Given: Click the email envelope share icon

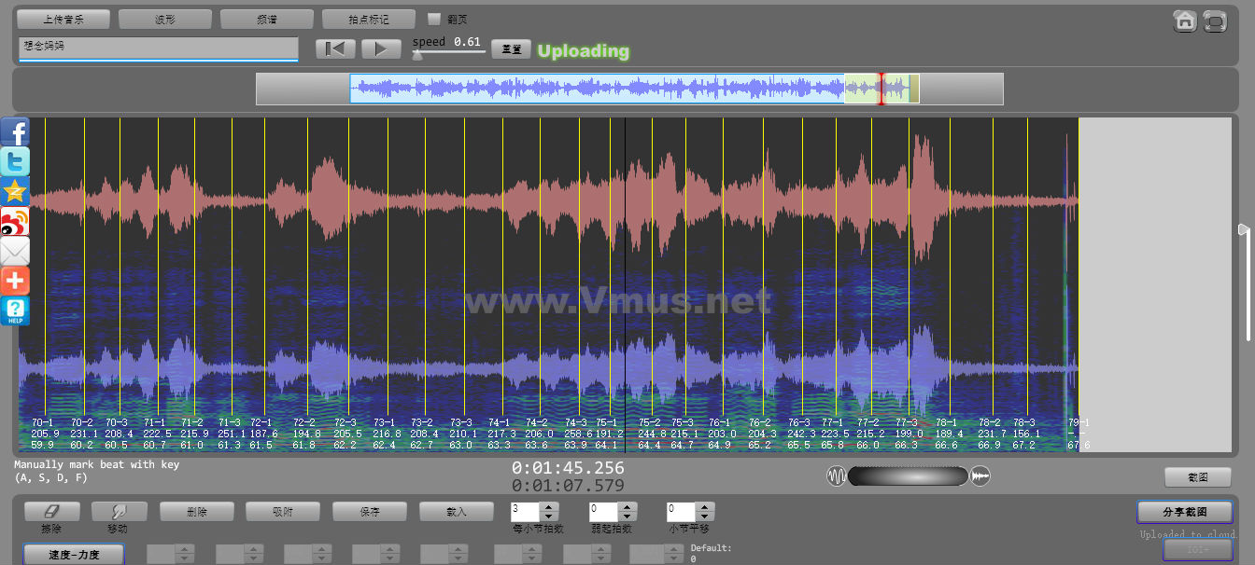Looking at the screenshot, I should coord(15,251).
